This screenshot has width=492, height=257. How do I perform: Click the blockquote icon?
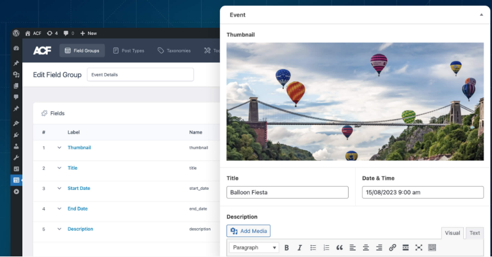tap(339, 248)
